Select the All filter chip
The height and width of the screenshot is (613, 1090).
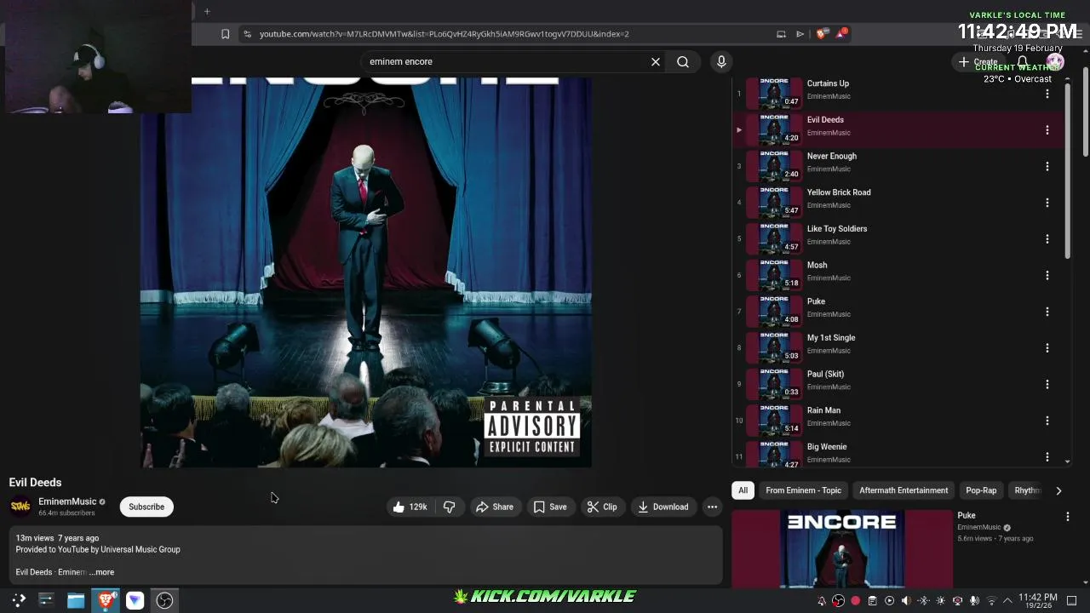point(743,490)
